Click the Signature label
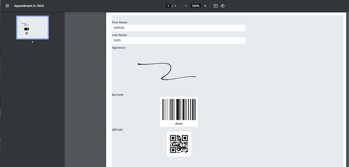Image resolution: width=349 pixels, height=167 pixels. pyautogui.click(x=119, y=48)
